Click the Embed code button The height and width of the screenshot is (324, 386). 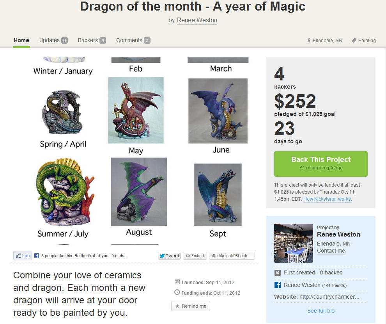click(x=195, y=256)
